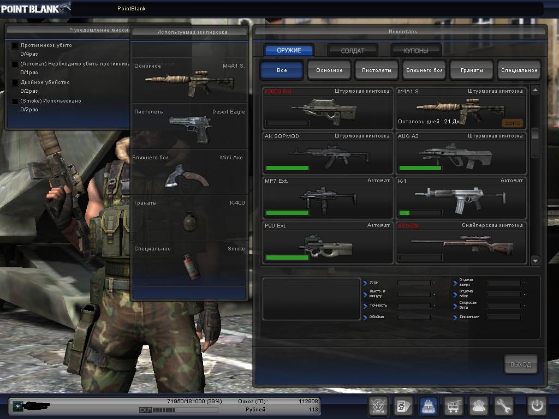Toggle the '(Smoke) Использовано' mission checkbox
The height and width of the screenshot is (419, 559).
click(15, 101)
